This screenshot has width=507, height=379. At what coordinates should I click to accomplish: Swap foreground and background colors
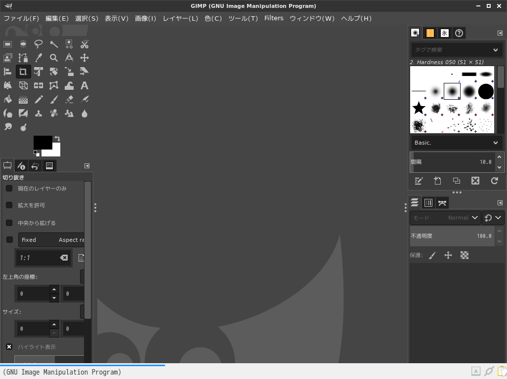coord(57,139)
